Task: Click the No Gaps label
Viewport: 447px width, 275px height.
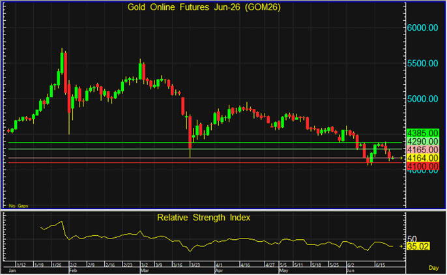Action: (x=18, y=206)
